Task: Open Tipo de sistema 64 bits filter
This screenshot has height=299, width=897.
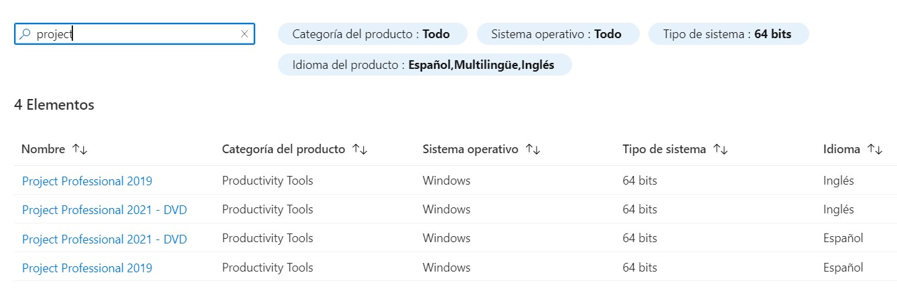Action: [728, 34]
